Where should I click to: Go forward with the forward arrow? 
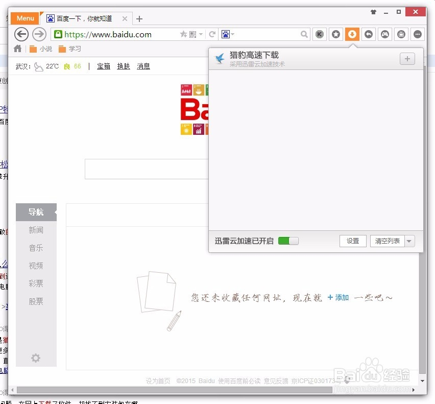click(39, 34)
